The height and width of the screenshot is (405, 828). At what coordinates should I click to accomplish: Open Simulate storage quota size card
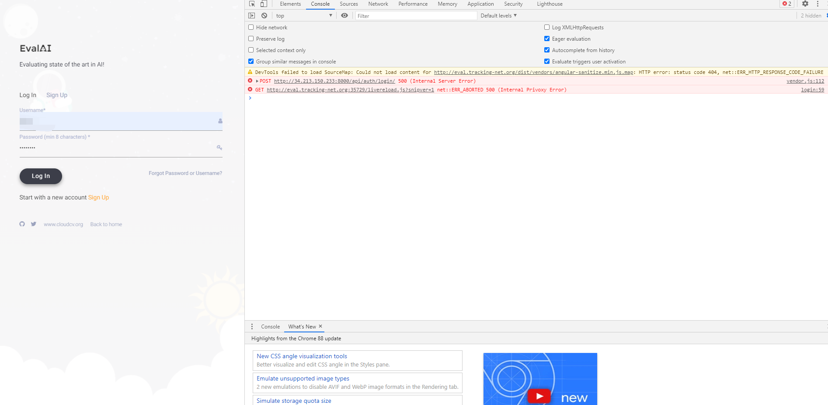tap(357, 400)
